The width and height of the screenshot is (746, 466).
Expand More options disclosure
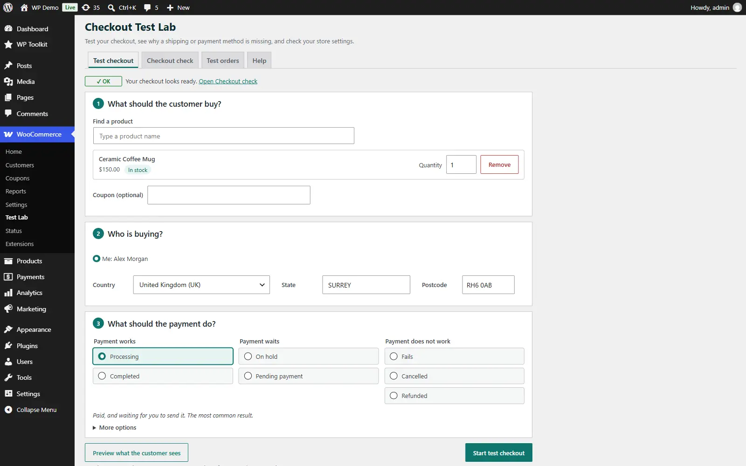point(115,427)
